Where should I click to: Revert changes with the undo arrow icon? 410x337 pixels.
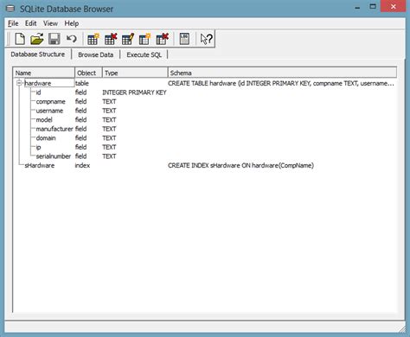pos(71,39)
